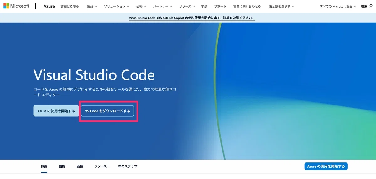Expand the ソリューション dropdown menu
The width and height of the screenshot is (376, 179).
click(x=116, y=6)
